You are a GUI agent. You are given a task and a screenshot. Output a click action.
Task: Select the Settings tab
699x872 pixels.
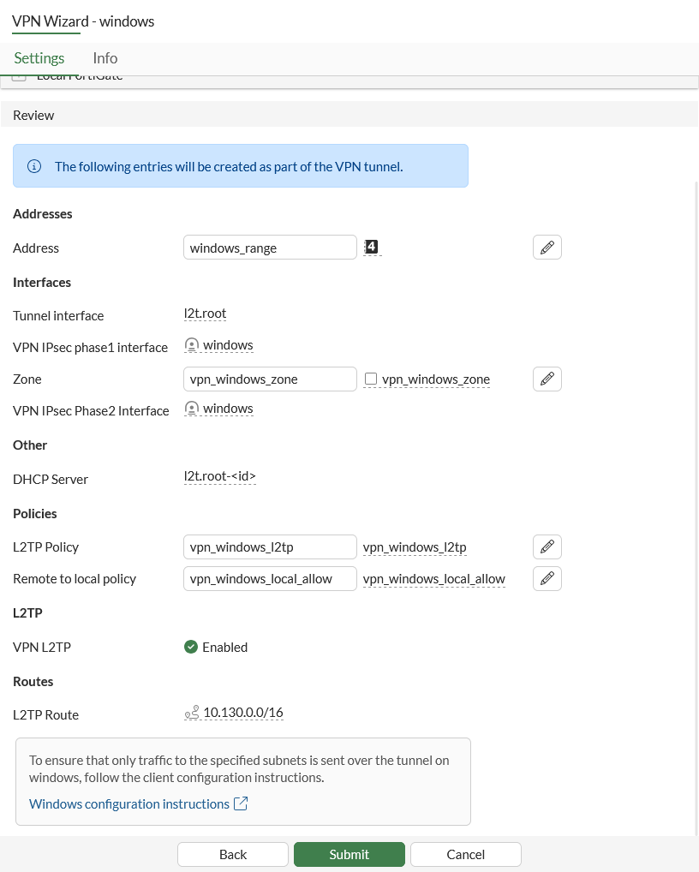click(x=39, y=58)
